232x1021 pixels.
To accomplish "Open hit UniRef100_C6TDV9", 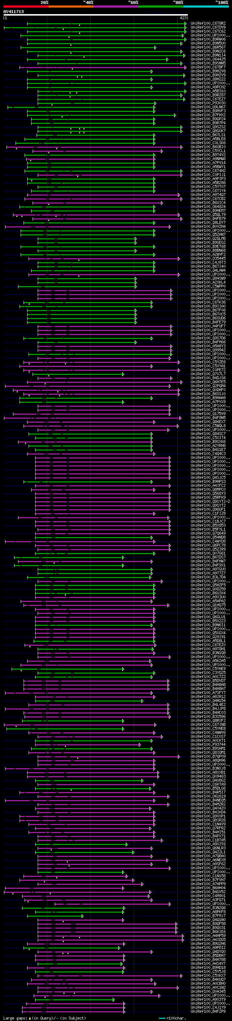I will click(x=208, y=28).
